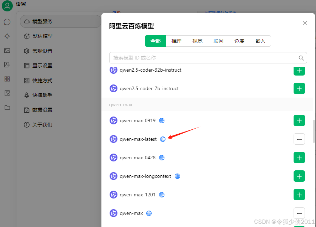Open the agents sparkle sidebar icon
Image resolution: width=316 pixels, height=227 pixels.
7,36
